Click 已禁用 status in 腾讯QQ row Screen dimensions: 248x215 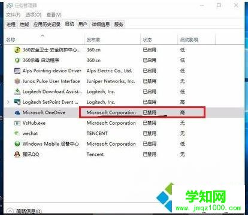coord(150,154)
